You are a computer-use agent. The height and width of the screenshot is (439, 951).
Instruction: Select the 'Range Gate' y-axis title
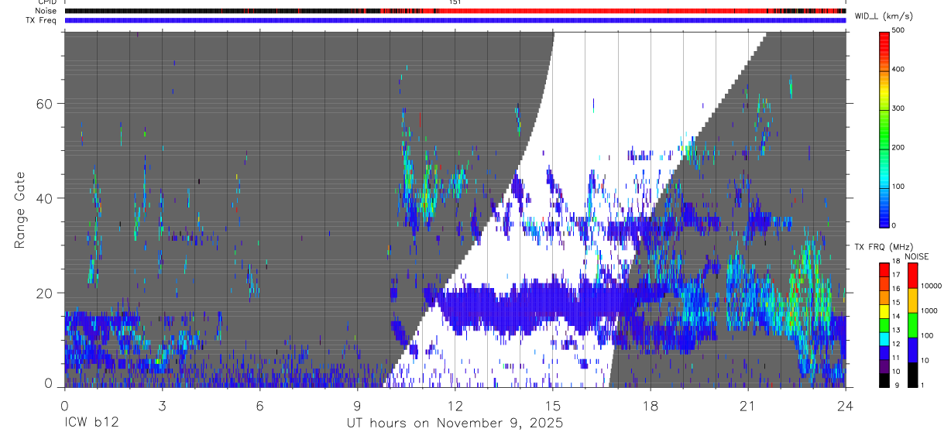(x=21, y=210)
